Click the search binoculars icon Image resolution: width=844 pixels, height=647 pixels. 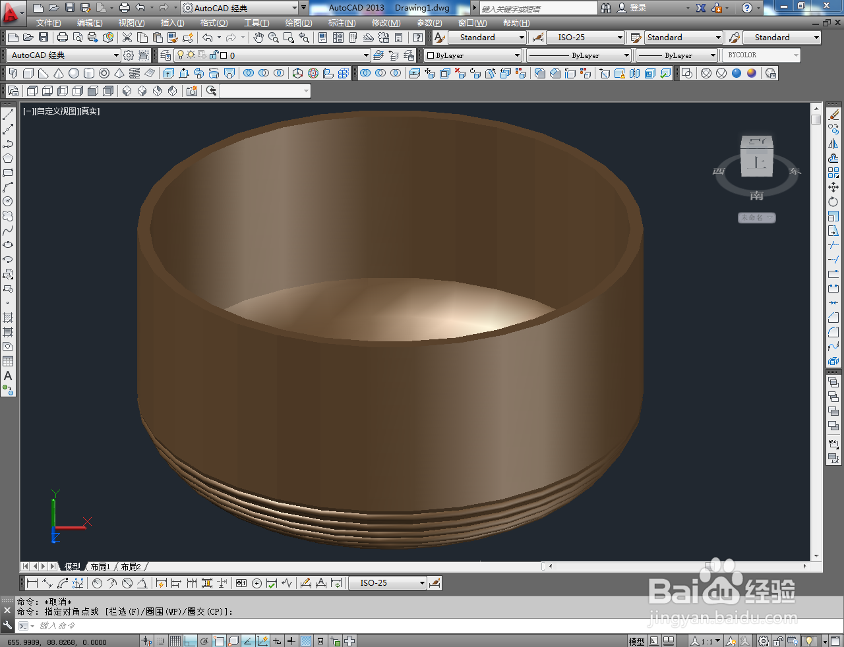[x=605, y=8]
